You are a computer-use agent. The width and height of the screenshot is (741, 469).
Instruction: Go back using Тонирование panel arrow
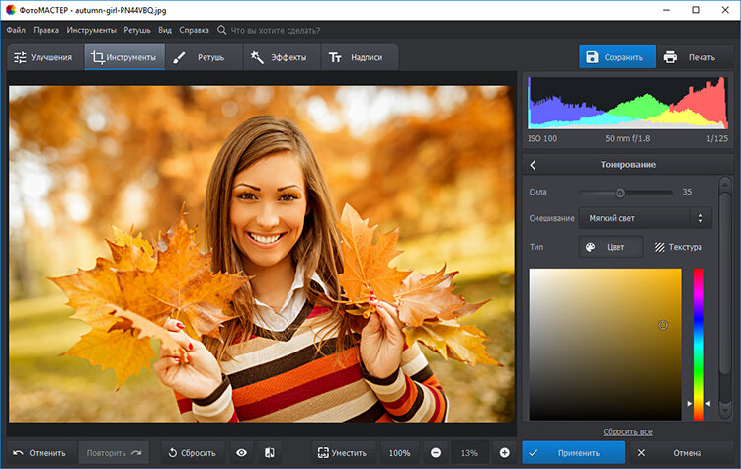(x=534, y=165)
